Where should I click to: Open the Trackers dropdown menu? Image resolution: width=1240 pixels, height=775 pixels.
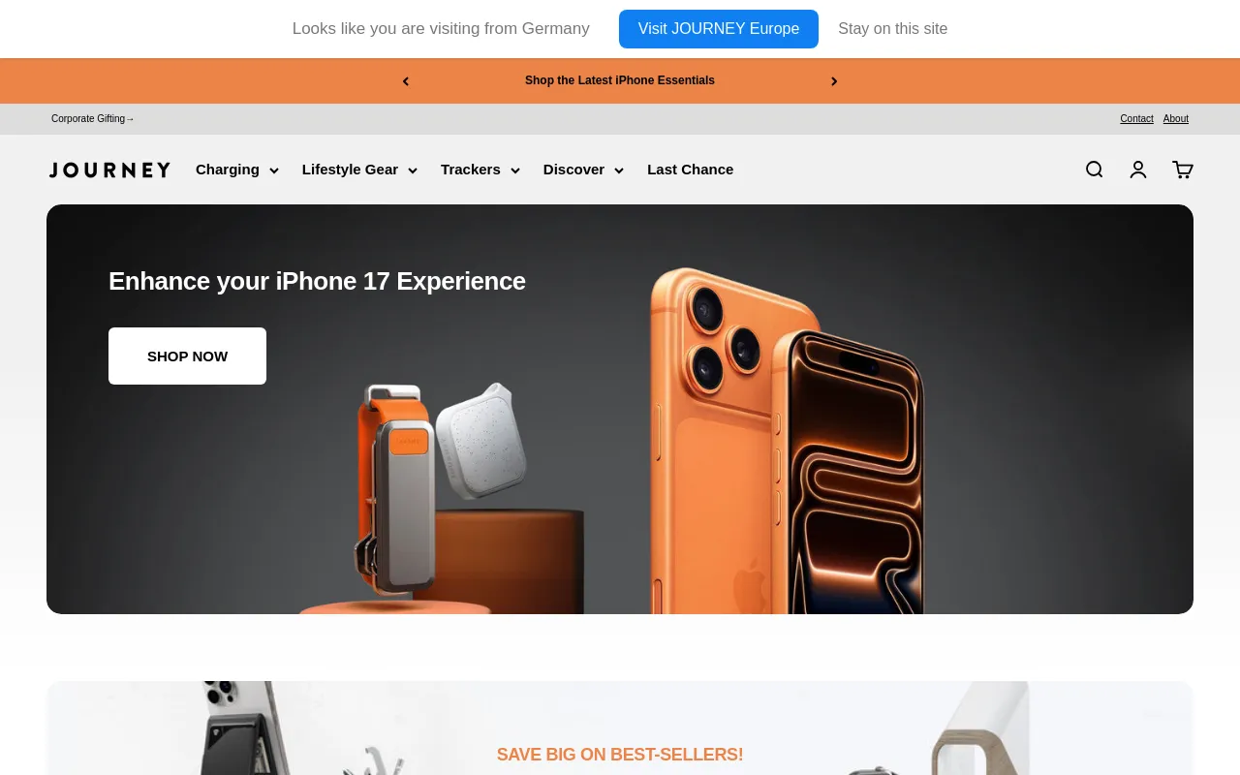480,170
